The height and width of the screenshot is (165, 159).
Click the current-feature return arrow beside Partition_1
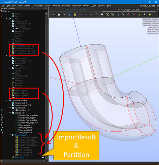43,157
